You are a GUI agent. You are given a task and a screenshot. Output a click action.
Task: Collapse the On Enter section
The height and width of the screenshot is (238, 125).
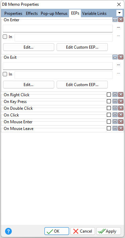115,20
